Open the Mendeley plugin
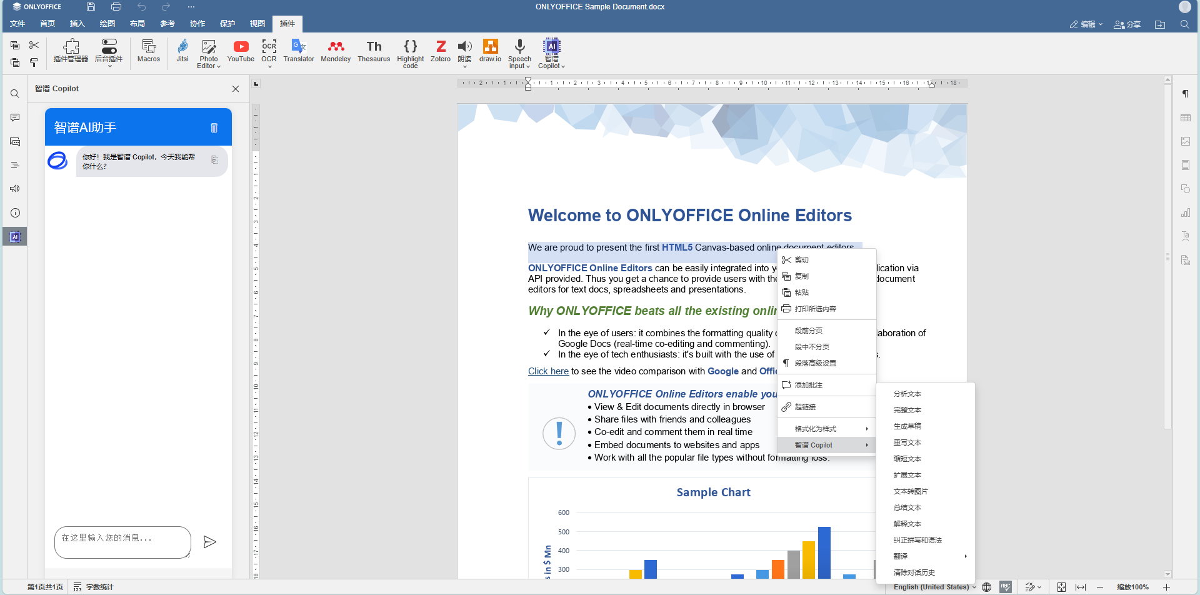The width and height of the screenshot is (1200, 595). pyautogui.click(x=336, y=51)
